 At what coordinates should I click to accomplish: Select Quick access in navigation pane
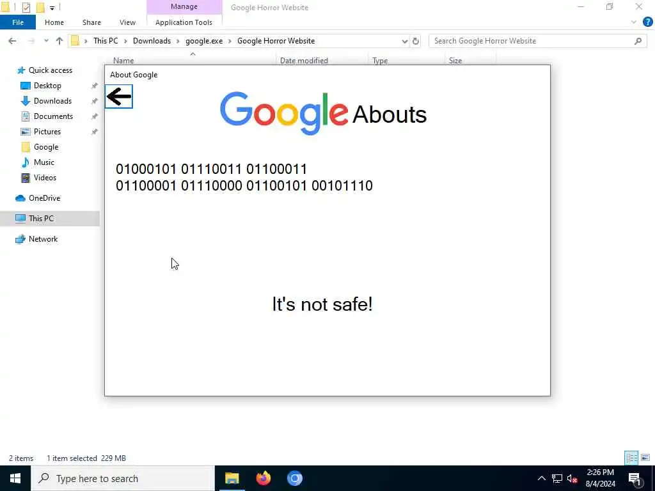pyautogui.click(x=50, y=70)
